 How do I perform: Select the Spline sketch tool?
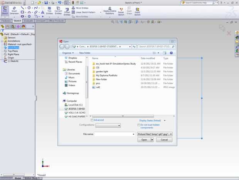point(36,8)
